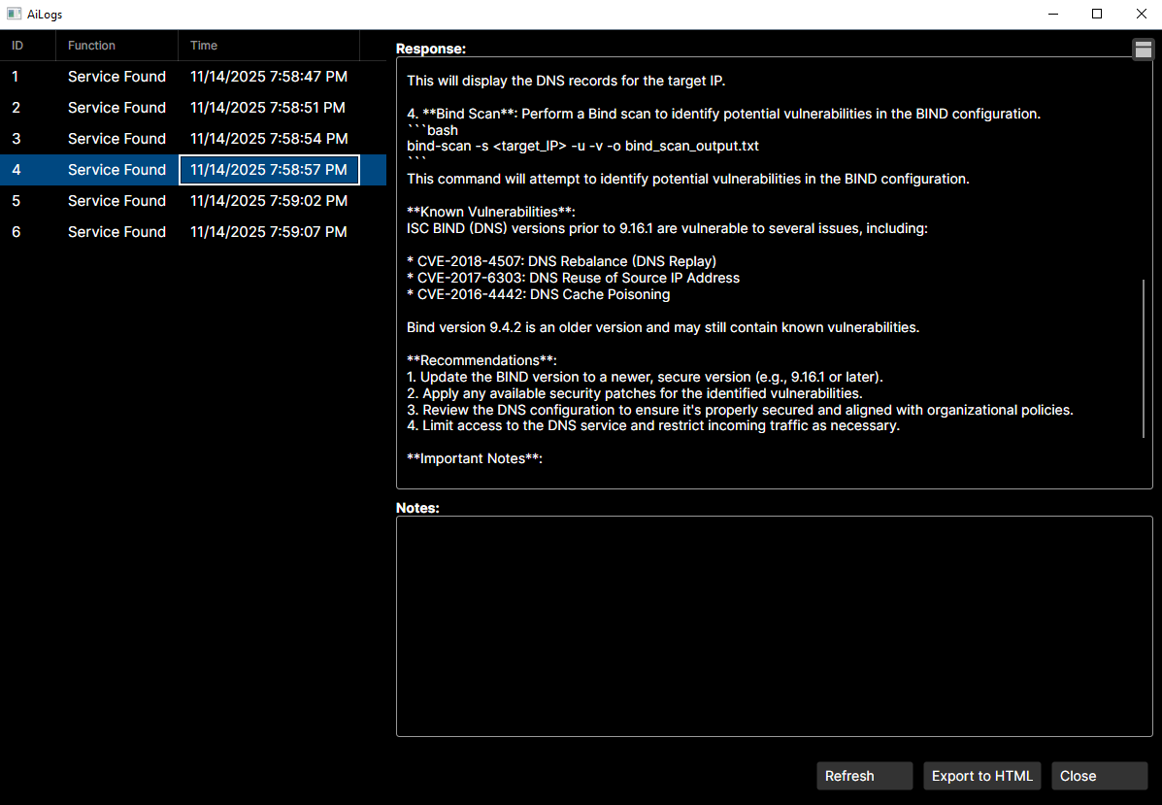Image resolution: width=1162 pixels, height=805 pixels.
Task: Open the entry timestamped 7:58:54 PM
Action: click(x=268, y=139)
